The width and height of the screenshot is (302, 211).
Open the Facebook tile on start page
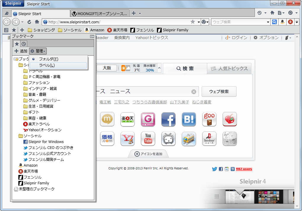click(168, 119)
